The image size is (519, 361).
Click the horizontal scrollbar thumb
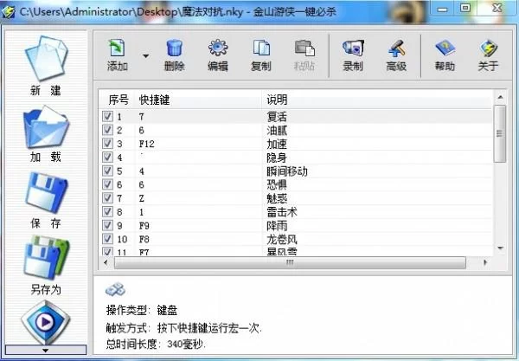(x=290, y=262)
